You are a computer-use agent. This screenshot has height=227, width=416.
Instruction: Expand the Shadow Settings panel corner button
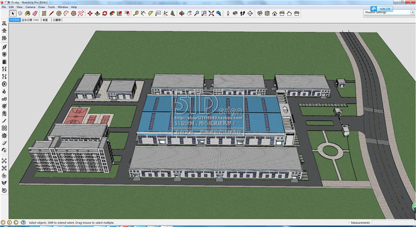coord(413,13)
